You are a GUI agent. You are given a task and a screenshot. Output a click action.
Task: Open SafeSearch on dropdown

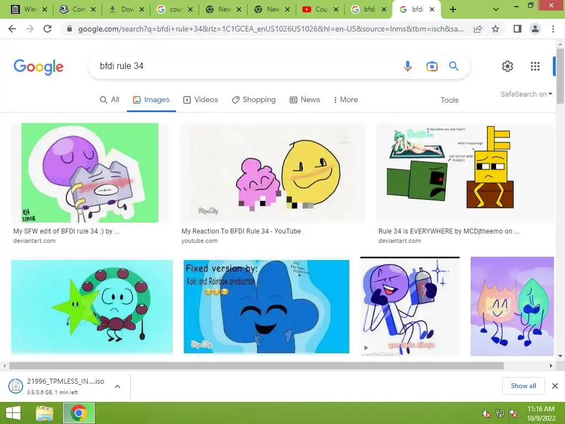[526, 94]
